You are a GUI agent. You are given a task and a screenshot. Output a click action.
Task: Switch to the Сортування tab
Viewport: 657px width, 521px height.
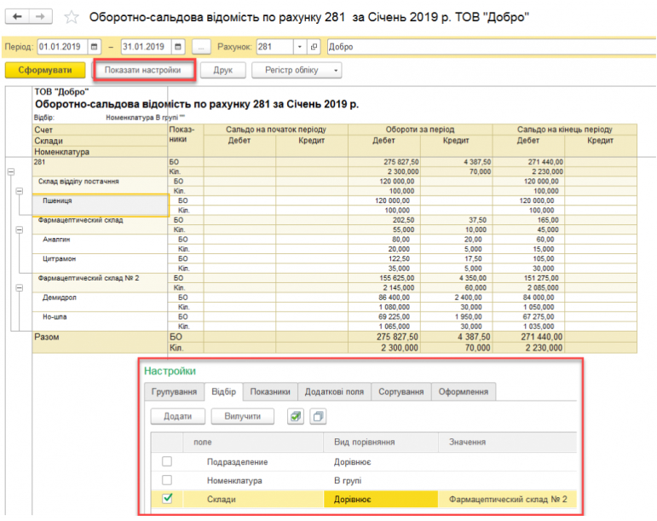click(x=401, y=391)
